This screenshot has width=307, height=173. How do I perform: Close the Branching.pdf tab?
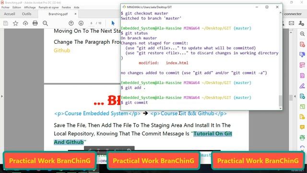click(x=76, y=14)
